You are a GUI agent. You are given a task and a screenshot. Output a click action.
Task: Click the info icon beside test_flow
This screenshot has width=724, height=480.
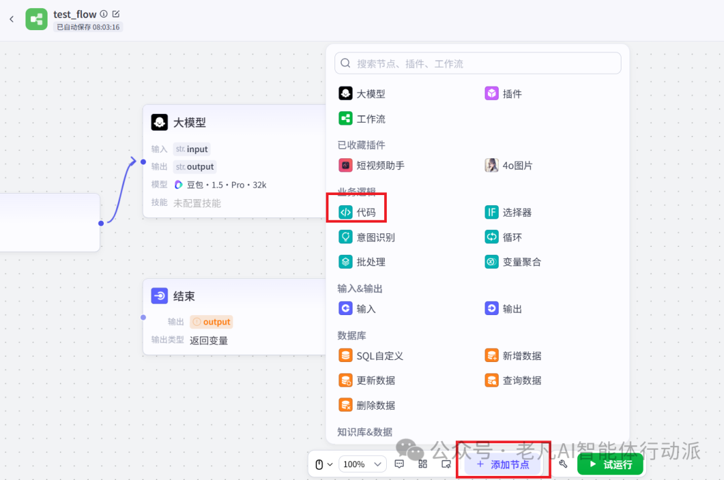[103, 14]
